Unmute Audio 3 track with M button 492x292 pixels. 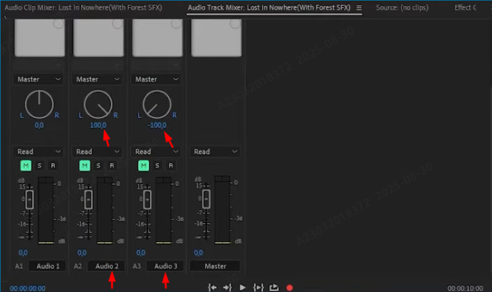[144, 166]
